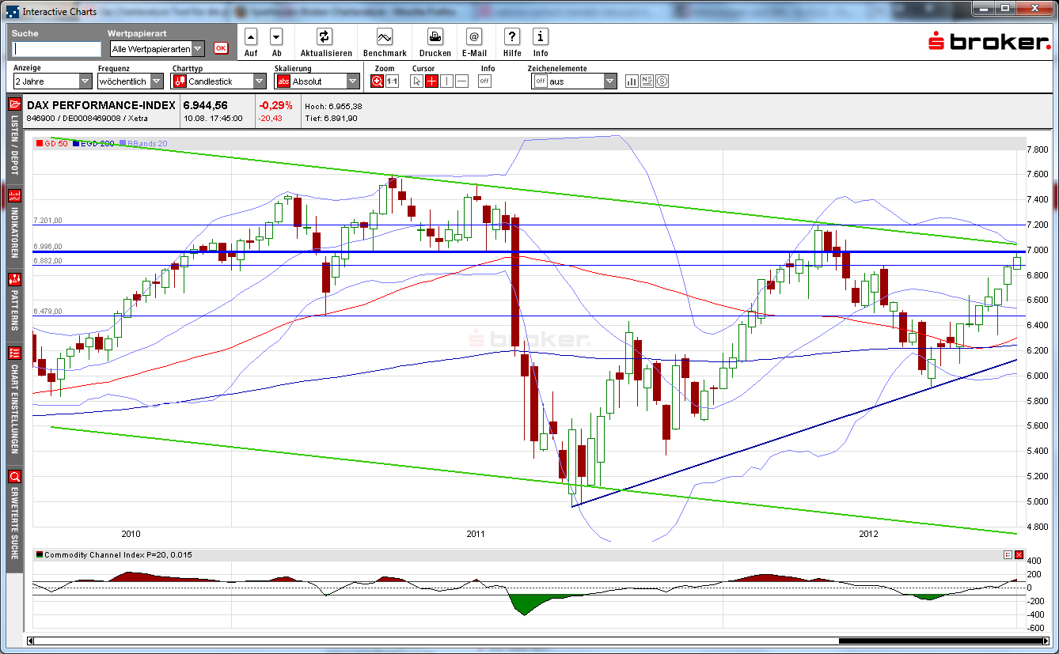Open the Hilfe help icon
Viewport: 1059px width, 654px height.
511,36
